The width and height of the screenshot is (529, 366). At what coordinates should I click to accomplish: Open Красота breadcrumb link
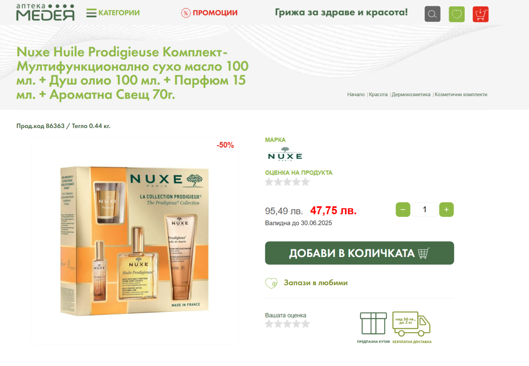[378, 95]
